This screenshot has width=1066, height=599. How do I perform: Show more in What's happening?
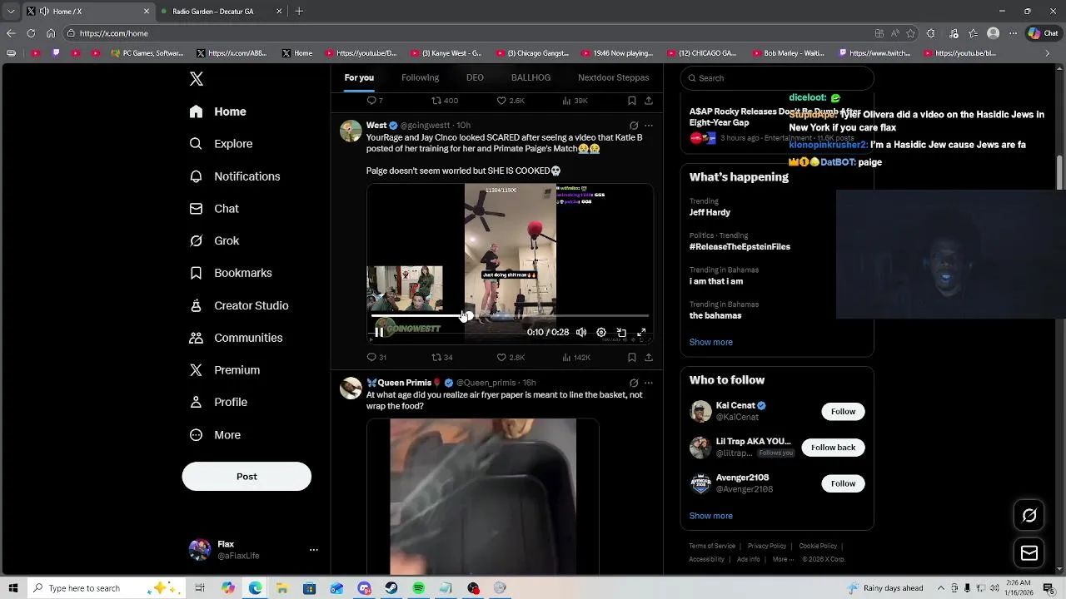coord(710,342)
